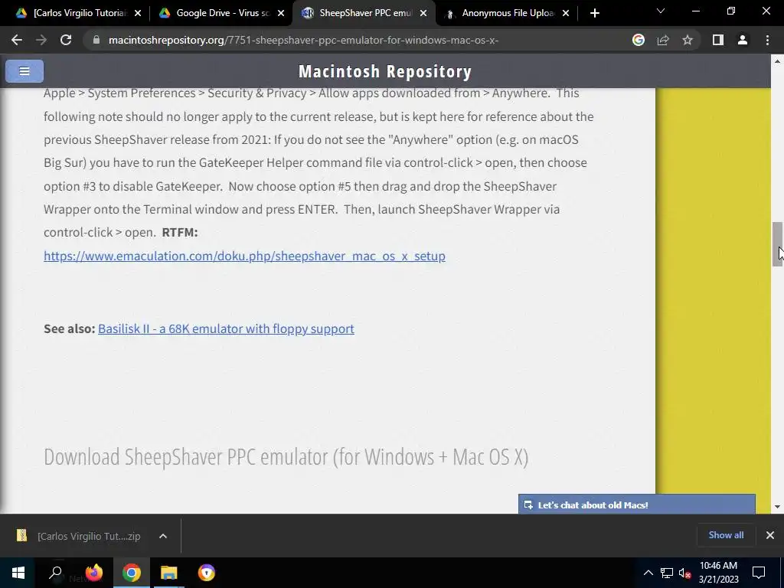Click the address bar URL
The width and height of the screenshot is (784, 588).
pyautogui.click(x=303, y=40)
